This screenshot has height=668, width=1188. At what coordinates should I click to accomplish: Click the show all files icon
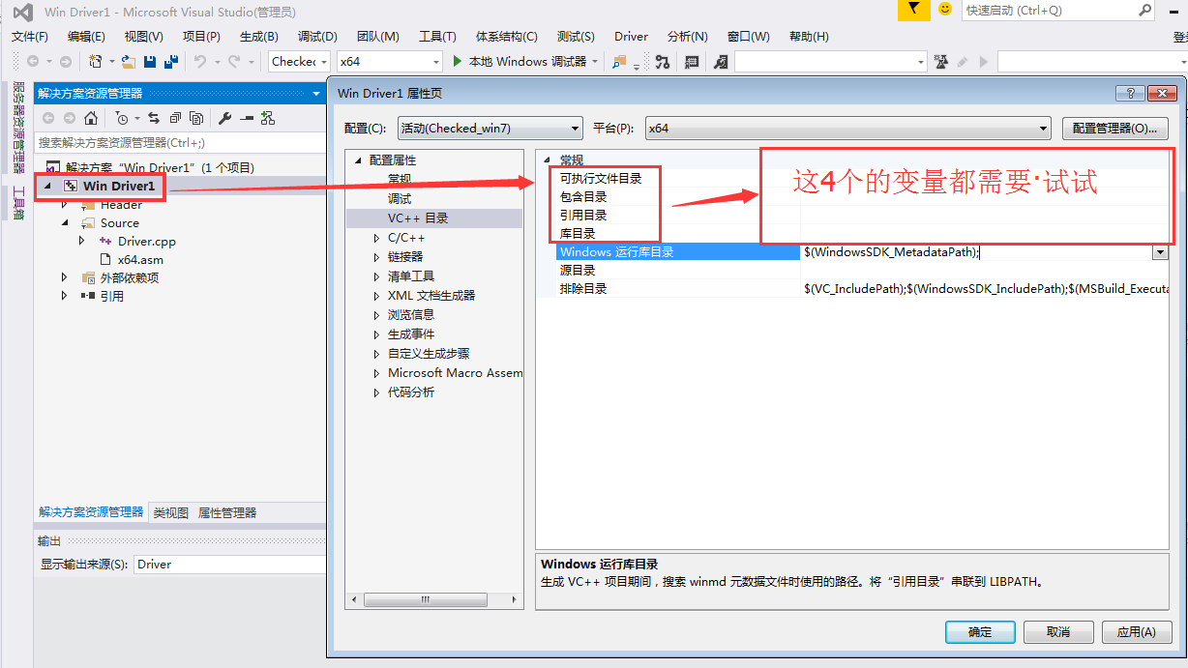coord(196,118)
